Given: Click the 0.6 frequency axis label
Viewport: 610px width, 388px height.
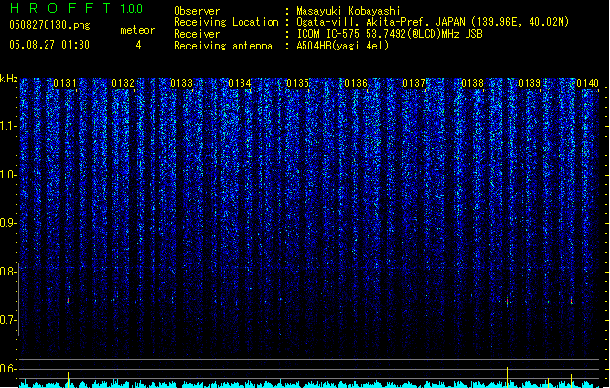Looking at the screenshot, I should 8,369.
